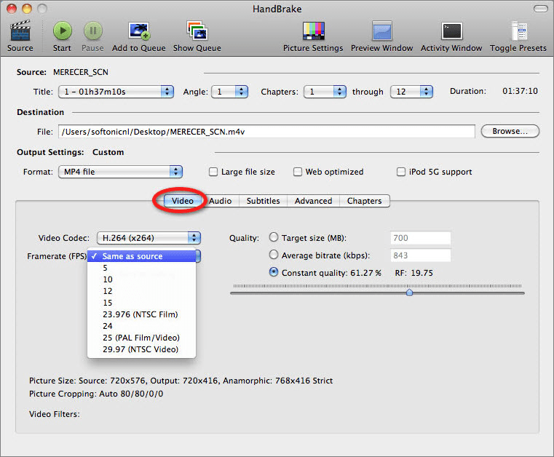Open Picture Settings color bars icon
The width and height of the screenshot is (554, 457).
[313, 31]
